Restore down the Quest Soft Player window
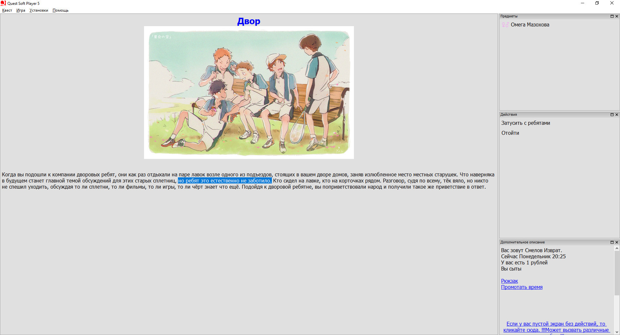Screen dimensions: 620x335 click(x=597, y=3)
